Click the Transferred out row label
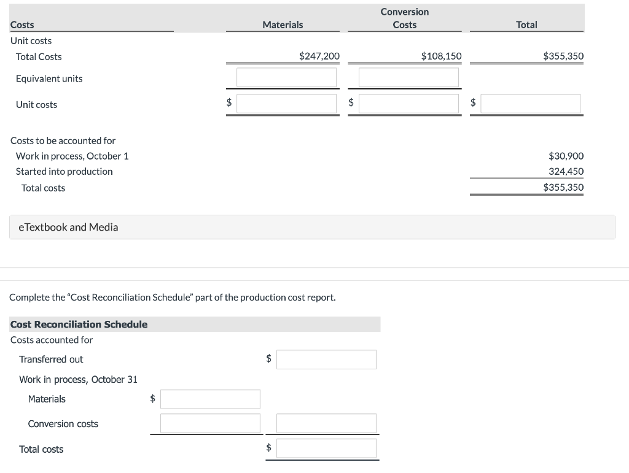The image size is (629, 473). tap(51, 360)
